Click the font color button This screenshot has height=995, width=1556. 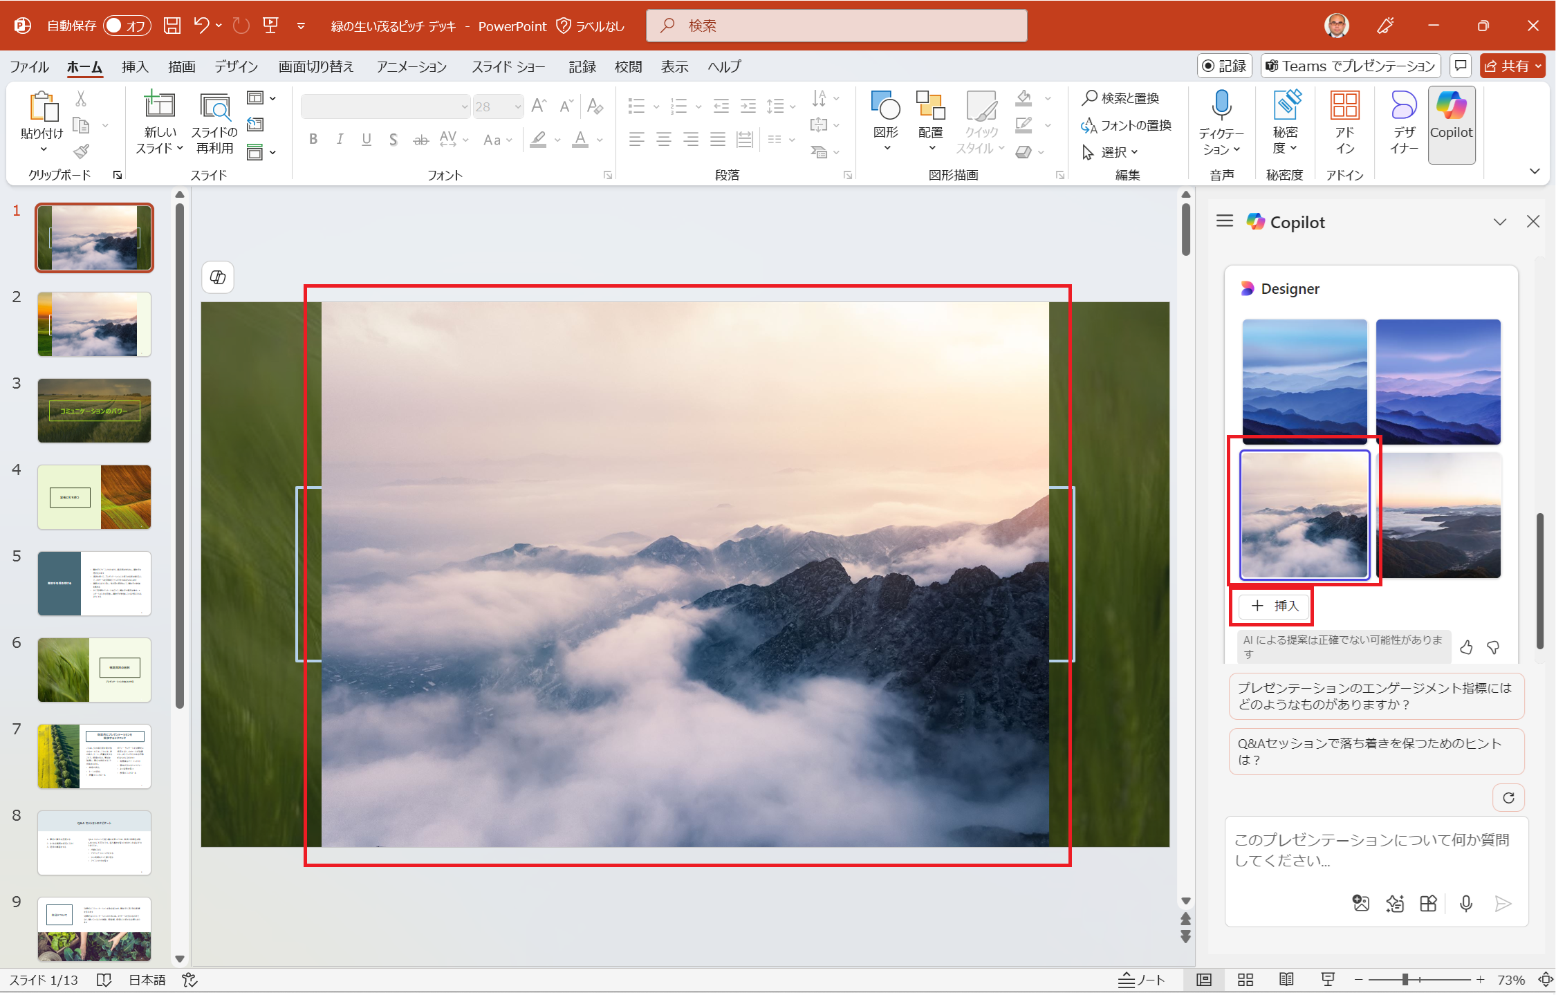pyautogui.click(x=580, y=140)
